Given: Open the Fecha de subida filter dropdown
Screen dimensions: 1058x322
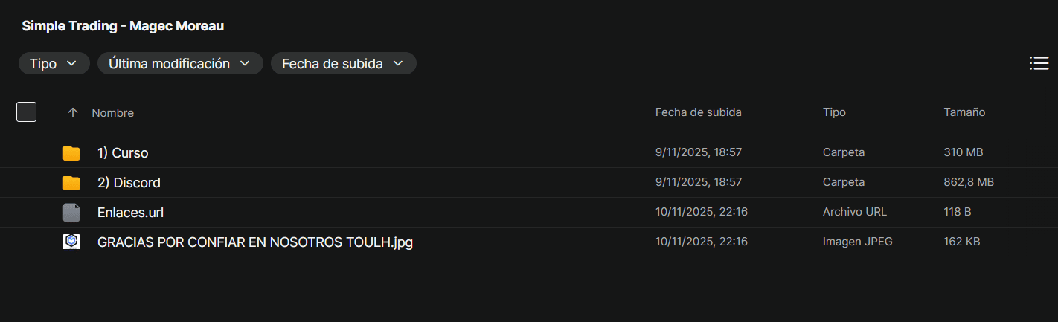Looking at the screenshot, I should (x=343, y=63).
